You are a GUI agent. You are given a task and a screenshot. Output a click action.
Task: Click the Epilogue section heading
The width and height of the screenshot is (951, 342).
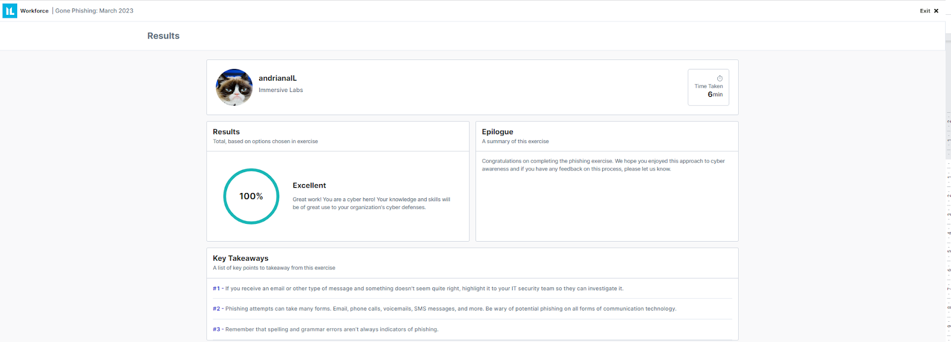tap(497, 132)
